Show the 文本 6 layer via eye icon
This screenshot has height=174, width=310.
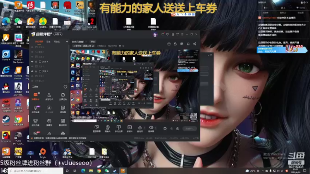coord(32,47)
